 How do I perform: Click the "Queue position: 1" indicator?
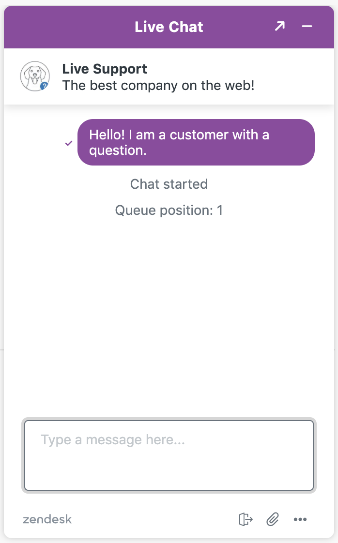[169, 211]
